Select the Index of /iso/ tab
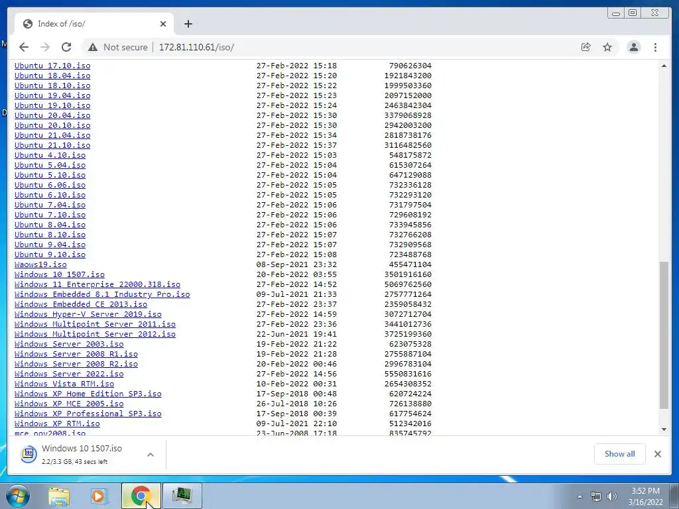This screenshot has width=679, height=509. coord(94,24)
